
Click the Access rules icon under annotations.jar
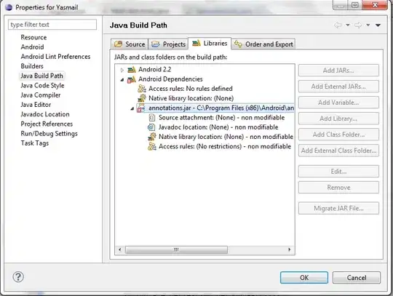coord(152,146)
